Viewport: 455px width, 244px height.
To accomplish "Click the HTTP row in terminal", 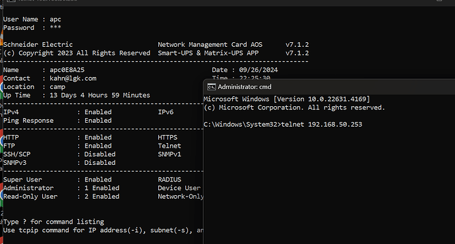I will [x=57, y=137].
